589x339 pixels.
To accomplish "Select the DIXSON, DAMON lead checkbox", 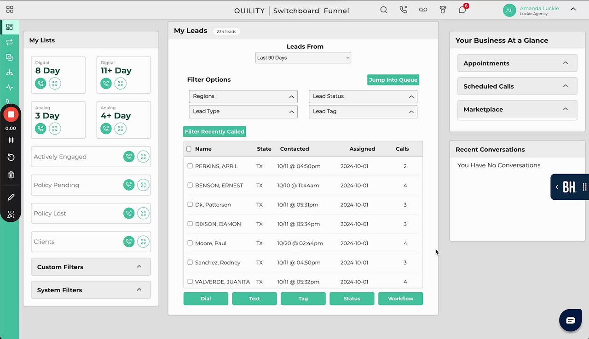I will 190,224.
